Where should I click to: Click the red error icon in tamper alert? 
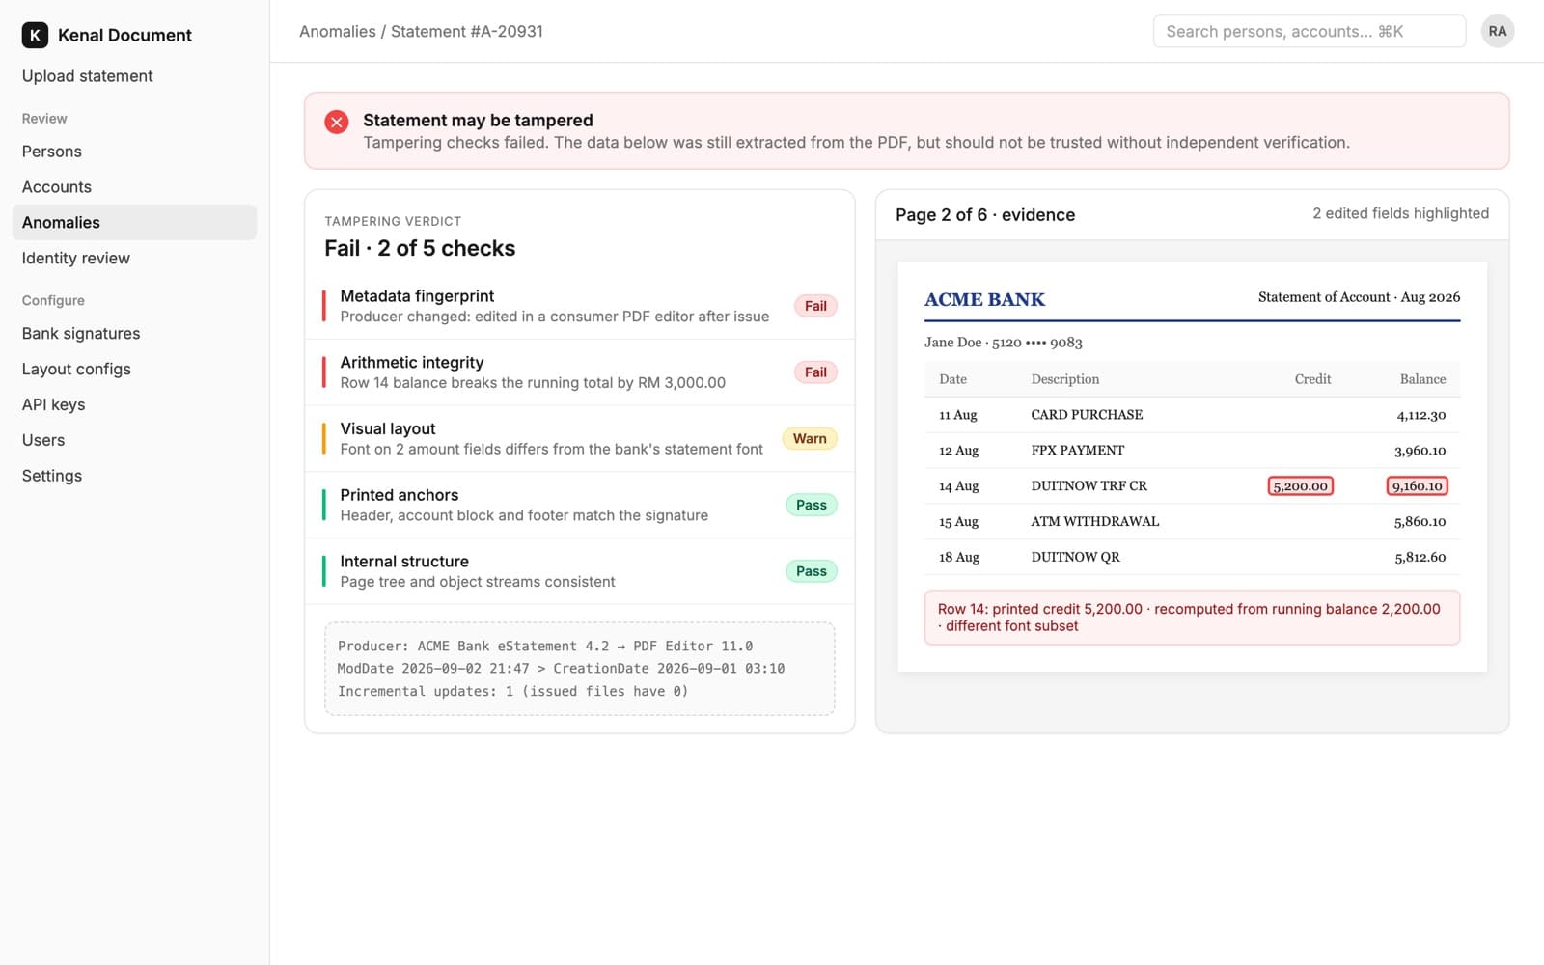336,122
